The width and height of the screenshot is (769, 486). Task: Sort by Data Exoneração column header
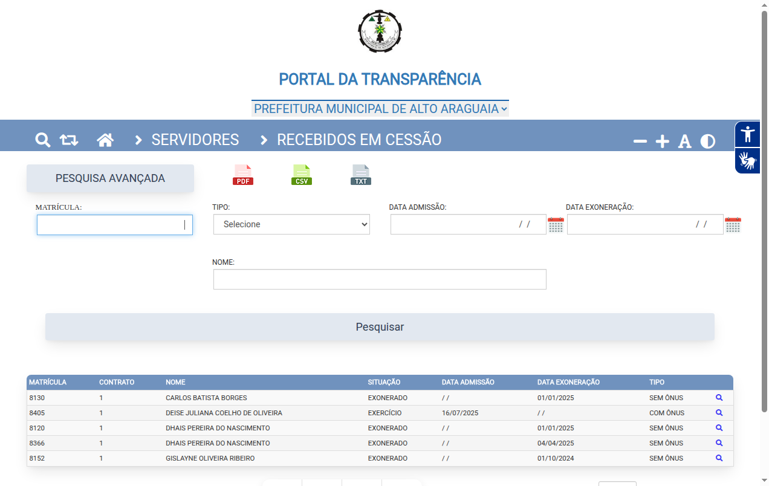tap(568, 382)
